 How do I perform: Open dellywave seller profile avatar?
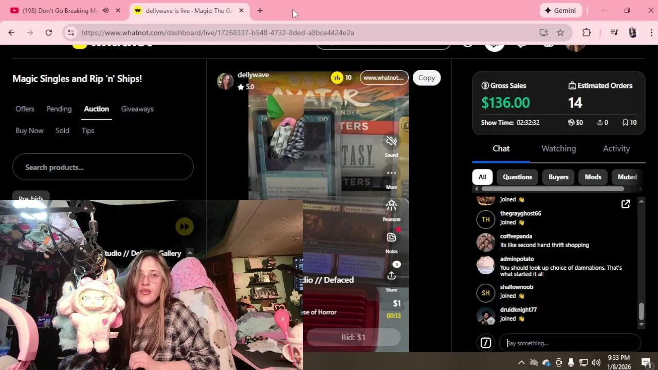(x=225, y=81)
